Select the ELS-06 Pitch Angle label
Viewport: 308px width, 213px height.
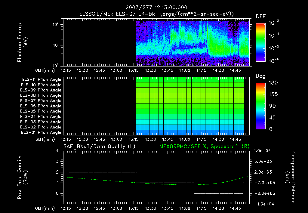coord(41,106)
